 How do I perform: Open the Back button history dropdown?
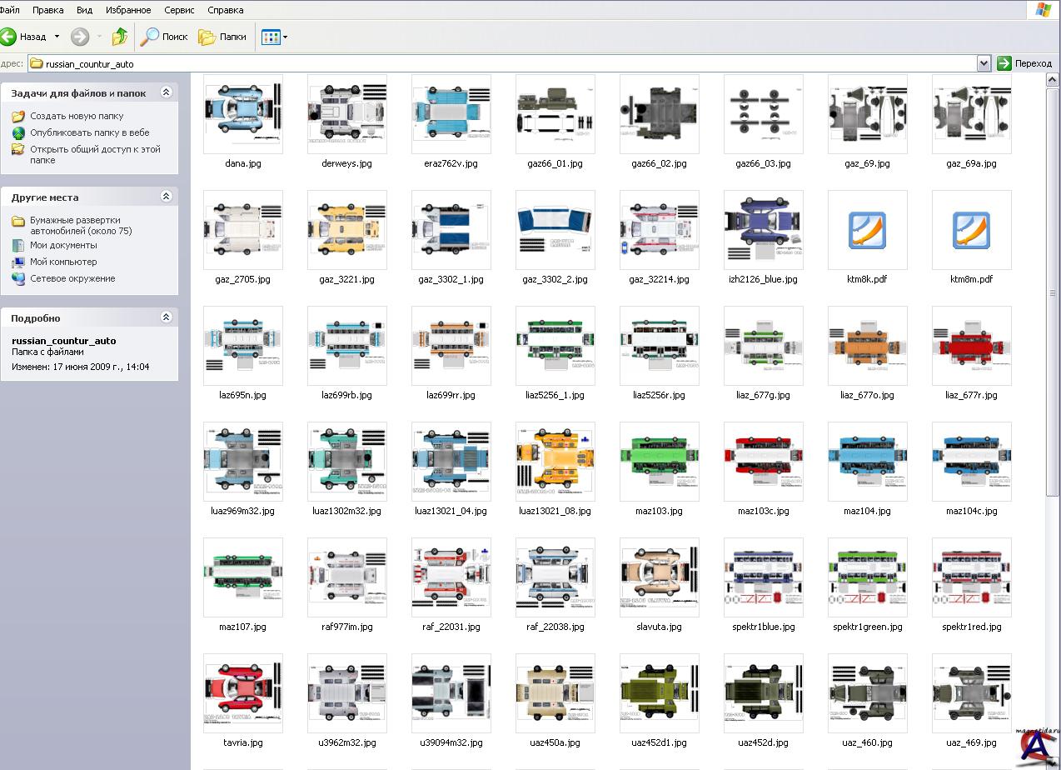click(x=57, y=37)
